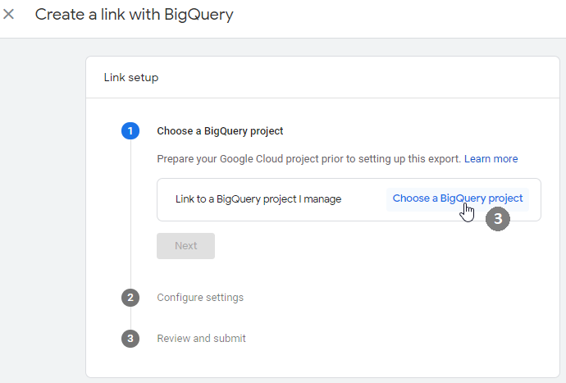The image size is (566, 383).
Task: Click the grayed-out Next button
Action: [x=185, y=246]
